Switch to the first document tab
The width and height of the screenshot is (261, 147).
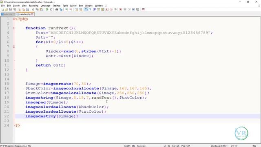(x=8, y=14)
